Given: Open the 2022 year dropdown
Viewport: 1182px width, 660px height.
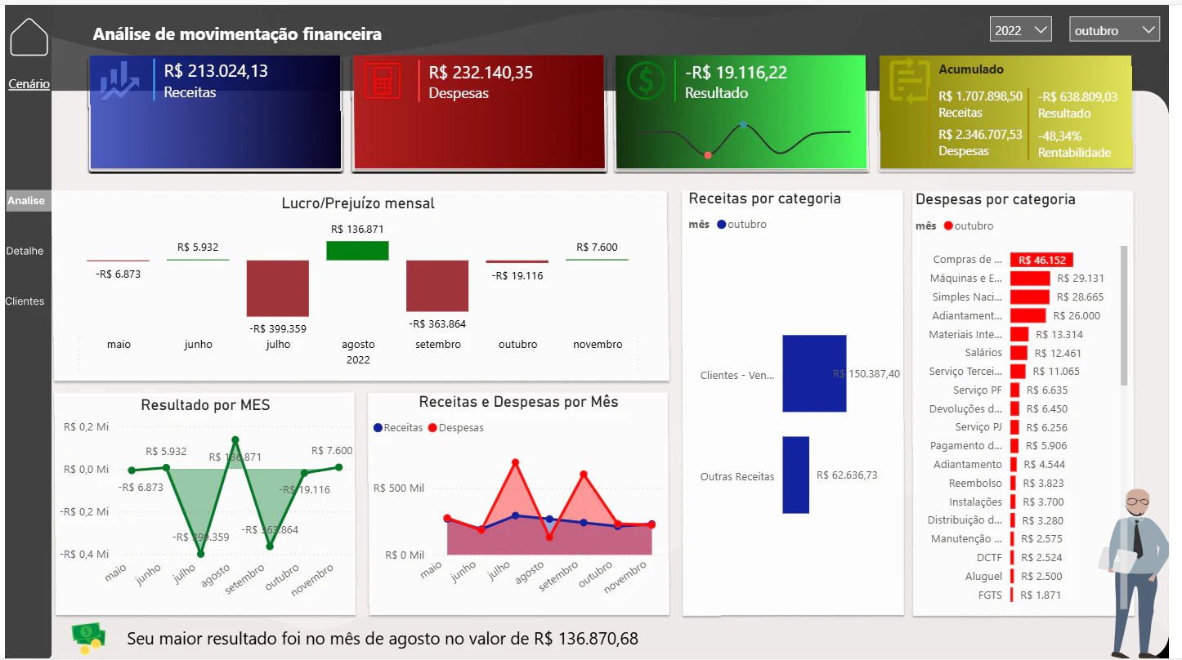Looking at the screenshot, I should pyautogui.click(x=1020, y=30).
